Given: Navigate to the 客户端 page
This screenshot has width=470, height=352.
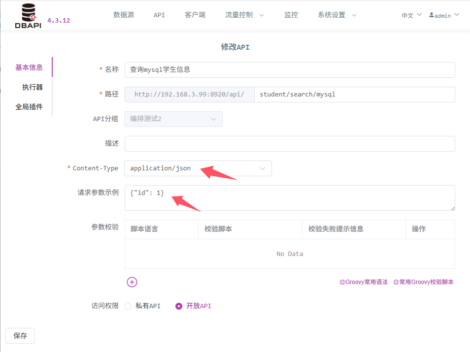Looking at the screenshot, I should [x=195, y=15].
